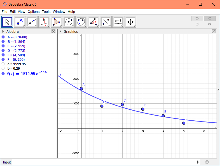Open the Point tool dropdown arrow
The width and height of the screenshot is (220, 166).
click(24, 26)
